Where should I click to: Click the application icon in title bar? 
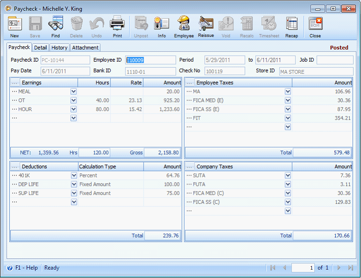[8, 9]
